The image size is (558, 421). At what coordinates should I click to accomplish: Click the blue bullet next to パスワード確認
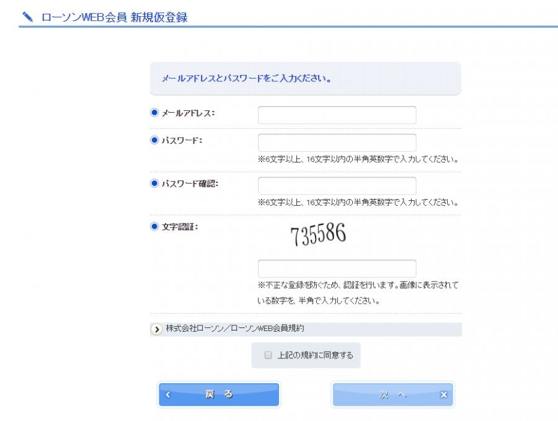point(154,184)
